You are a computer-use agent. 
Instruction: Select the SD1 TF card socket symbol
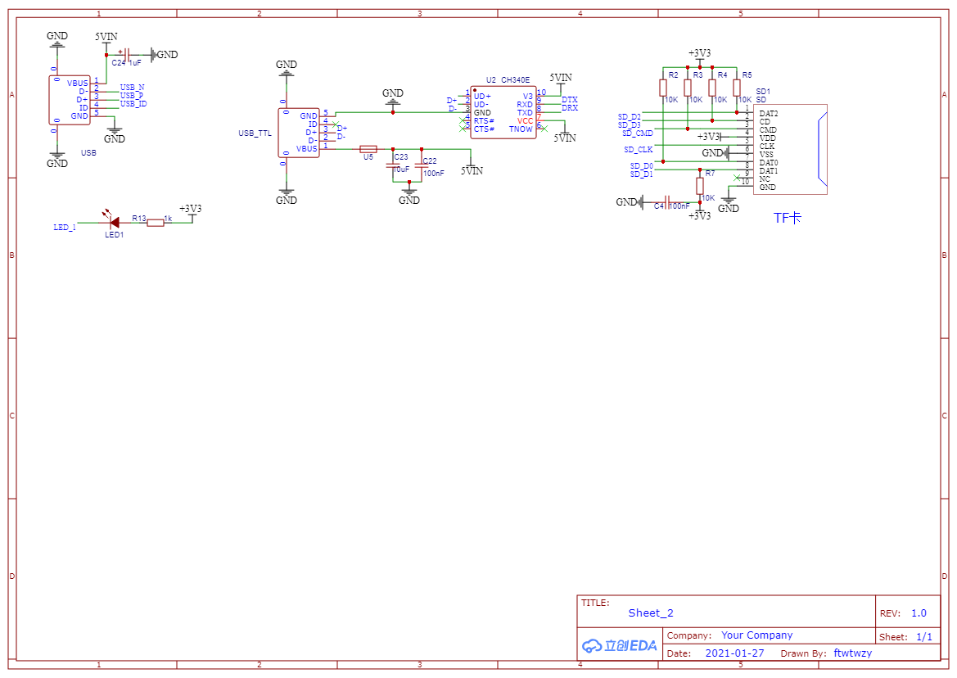point(790,150)
